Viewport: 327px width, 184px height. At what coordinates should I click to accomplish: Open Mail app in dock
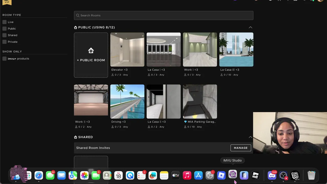tap(62, 175)
